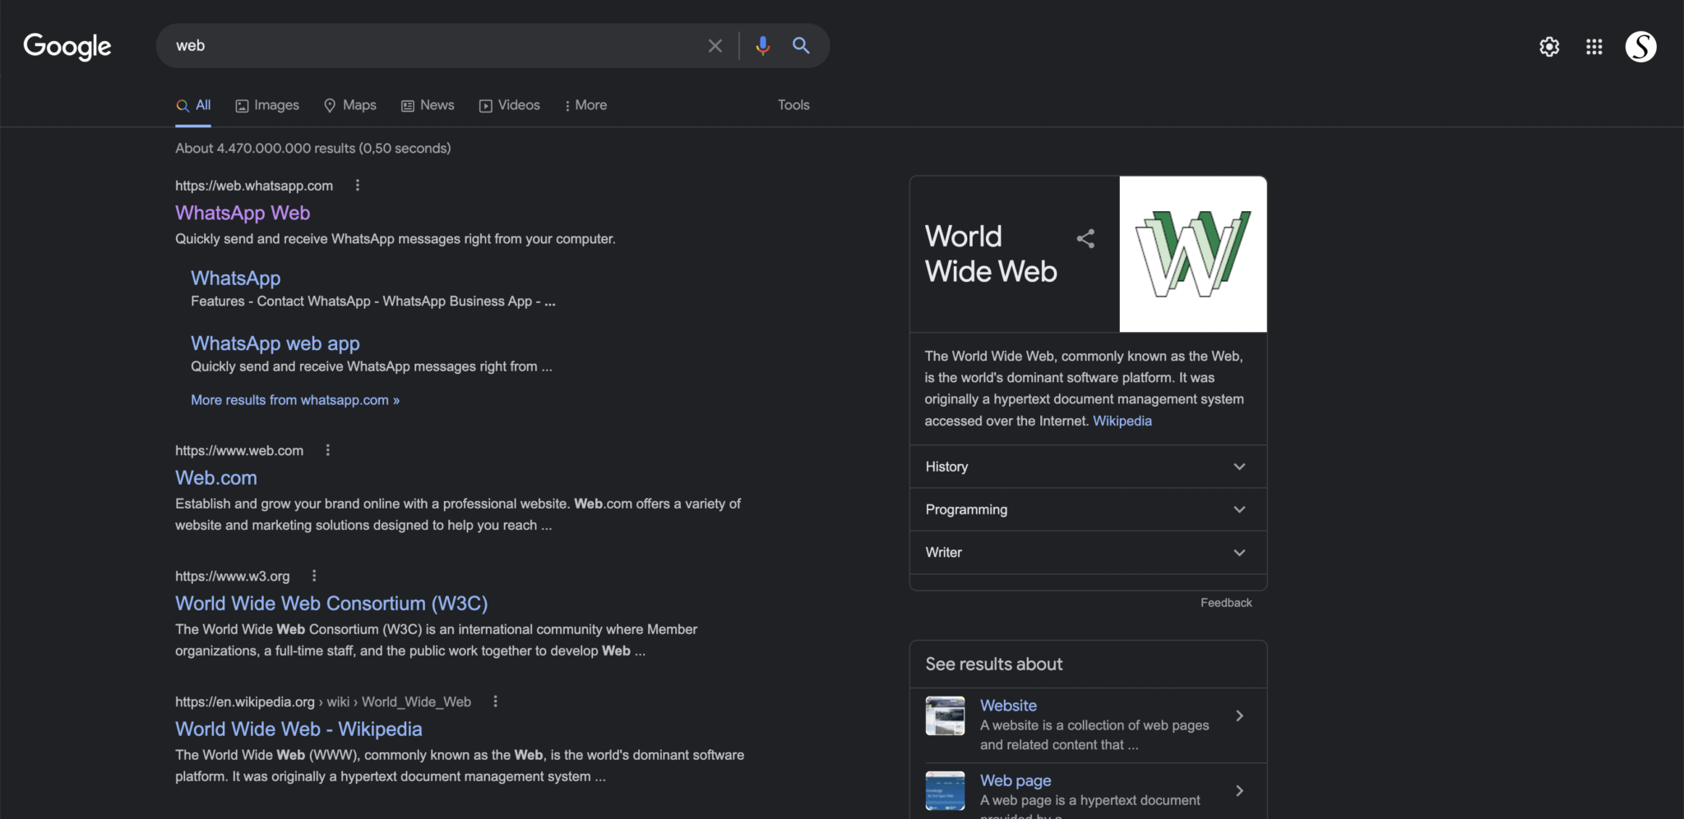View Website entry under See results about
Screen dimensions: 1684x819
click(x=1008, y=705)
